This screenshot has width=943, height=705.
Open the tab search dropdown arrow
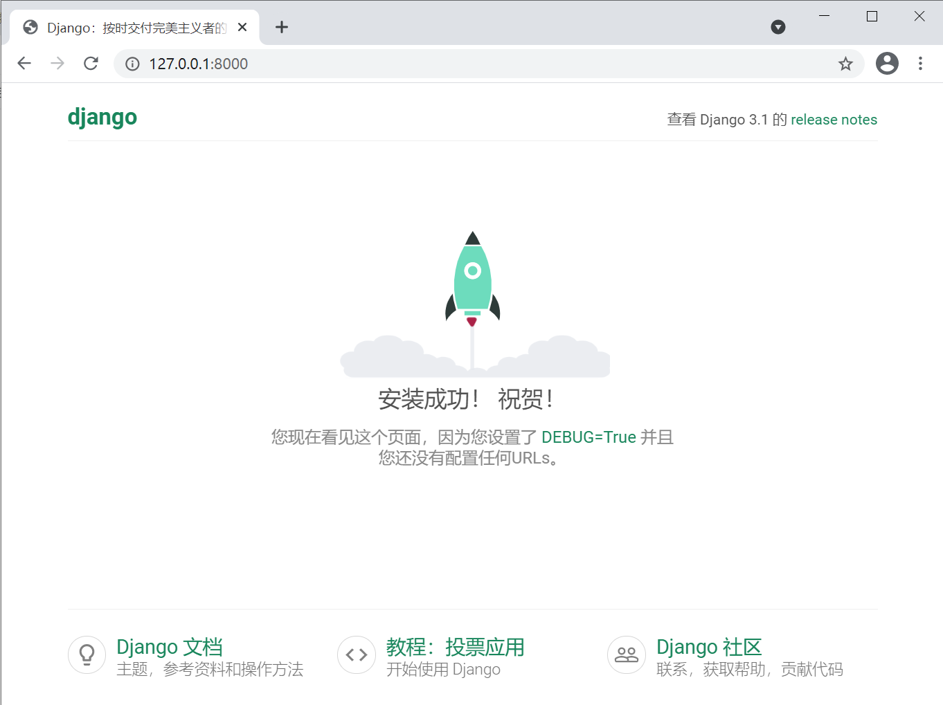point(778,27)
